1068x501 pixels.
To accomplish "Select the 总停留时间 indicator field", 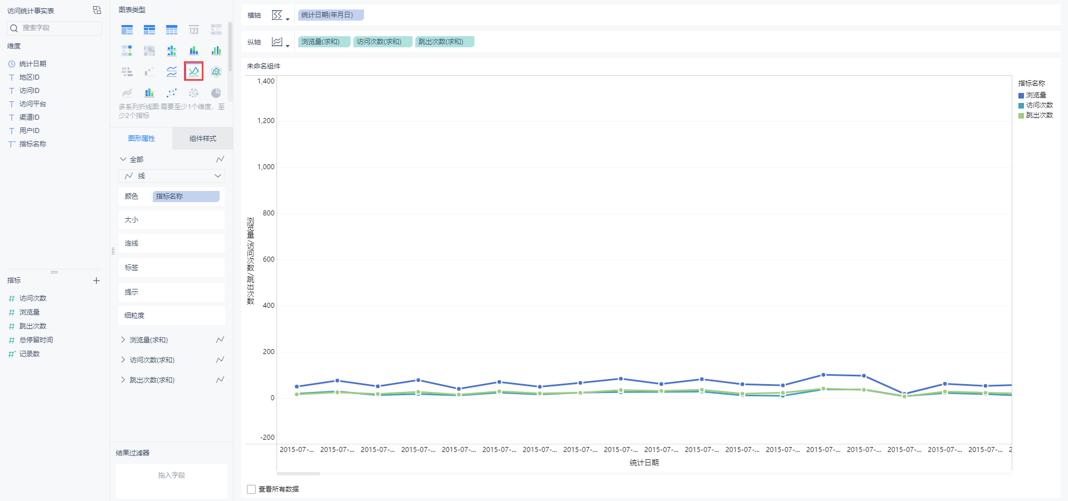I will (36, 340).
